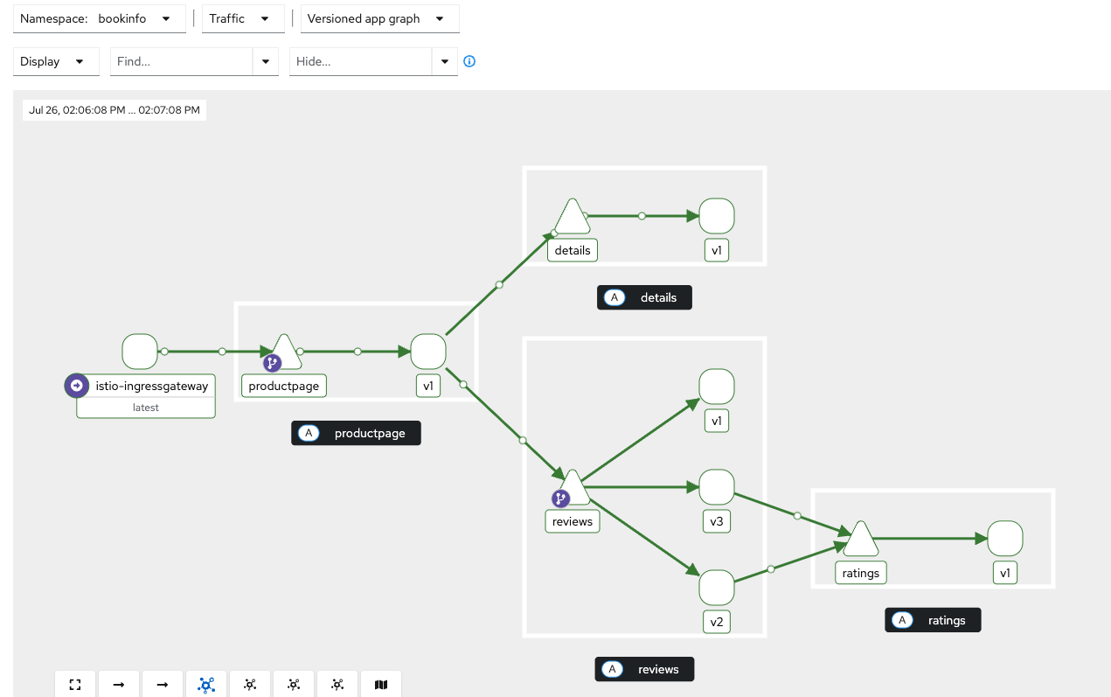Open the Display options menu
1111x697 pixels.
56,61
